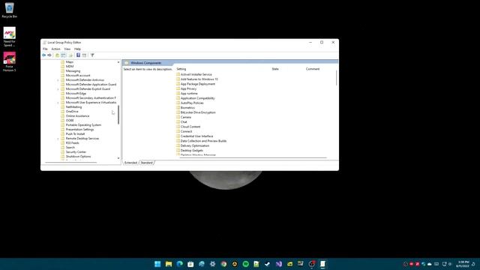Select ActiveX Installer Service in settings list
The height and width of the screenshot is (270, 480).
[196, 74]
